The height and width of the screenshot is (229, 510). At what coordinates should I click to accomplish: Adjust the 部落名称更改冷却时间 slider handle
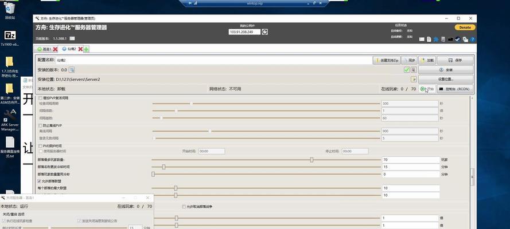(x=163, y=167)
